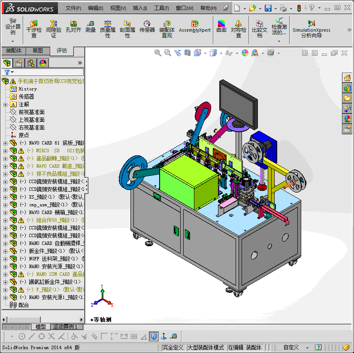Click the status bar help question icon
The height and width of the screenshot is (353, 354).
(318, 347)
